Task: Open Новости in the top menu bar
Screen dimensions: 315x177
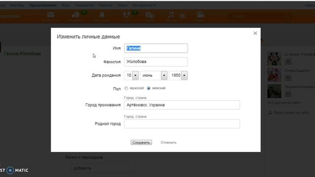Action: pyautogui.click(x=106, y=5)
